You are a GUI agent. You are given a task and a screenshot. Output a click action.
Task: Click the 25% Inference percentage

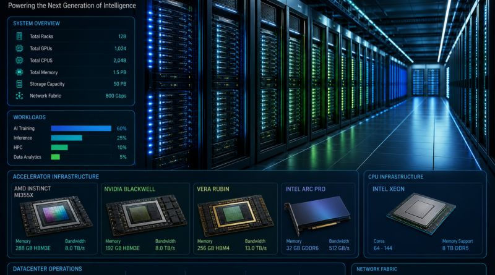point(121,138)
